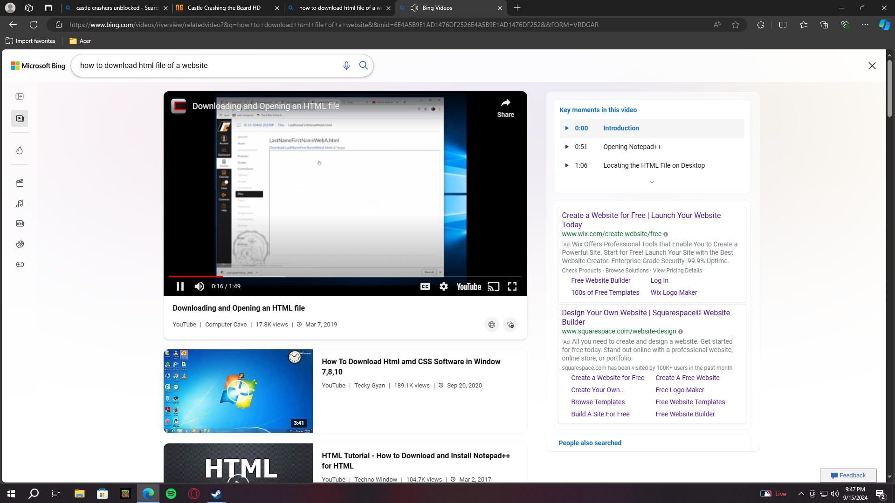
Task: Jump to Locating the HTML File moment
Action: [x=654, y=165]
